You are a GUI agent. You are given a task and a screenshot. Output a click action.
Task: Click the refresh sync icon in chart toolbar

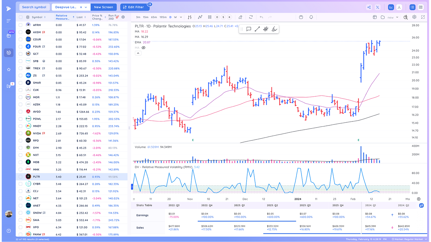click(x=251, y=17)
